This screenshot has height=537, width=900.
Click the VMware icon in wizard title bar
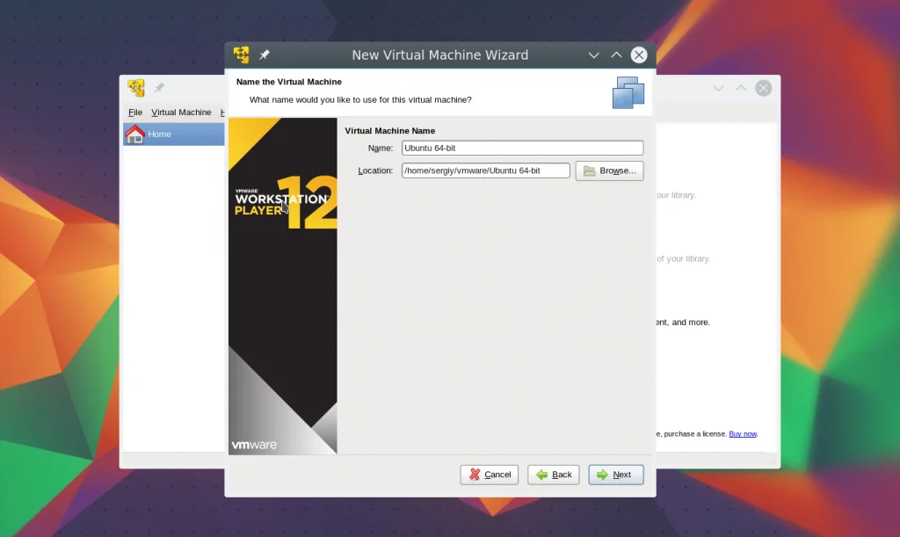coord(242,55)
